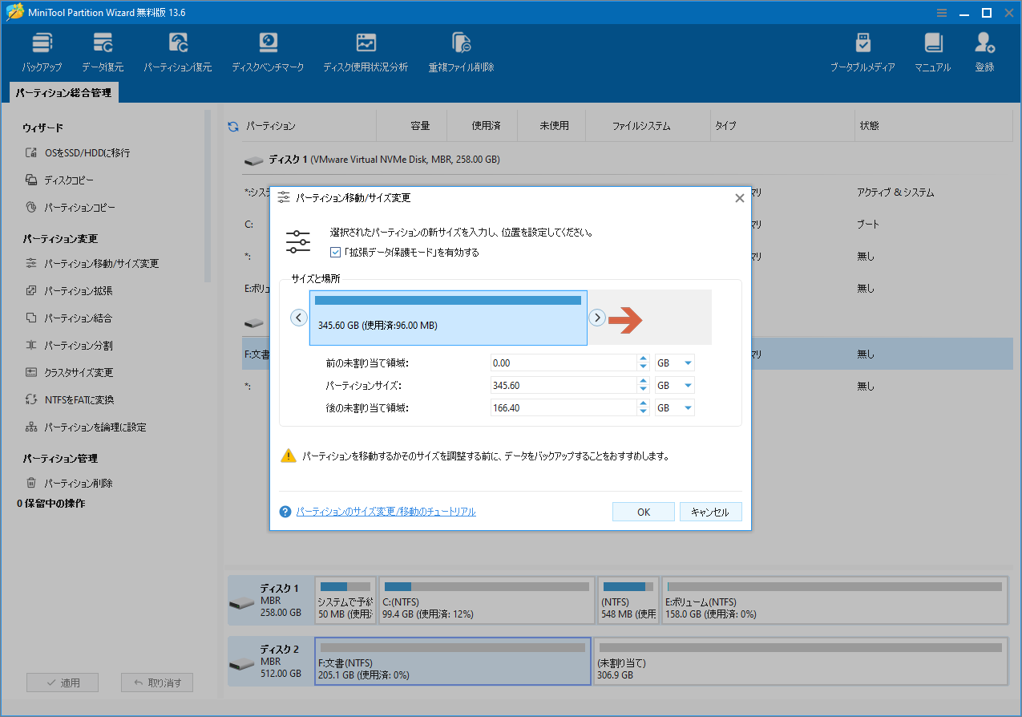Launch ディスクベンチマーク from the toolbar
The width and height of the screenshot is (1022, 717).
[x=268, y=50]
